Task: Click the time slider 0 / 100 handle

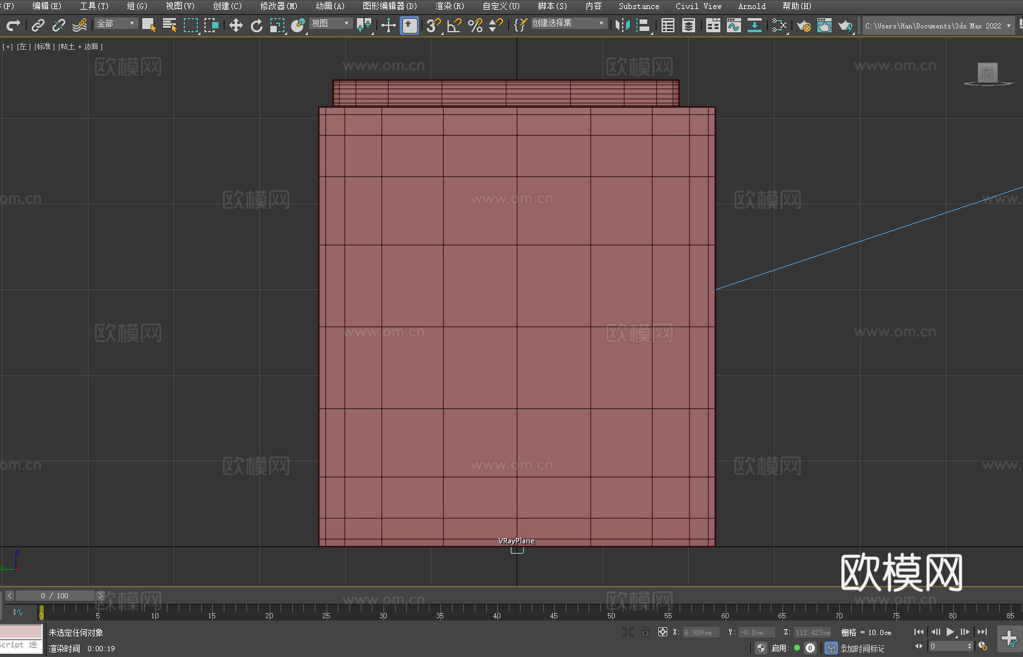Action: 56,596
